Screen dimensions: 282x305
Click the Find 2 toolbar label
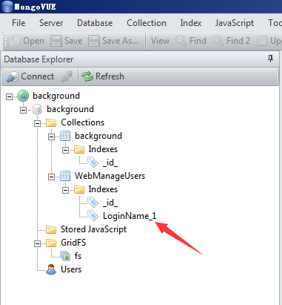tap(238, 41)
